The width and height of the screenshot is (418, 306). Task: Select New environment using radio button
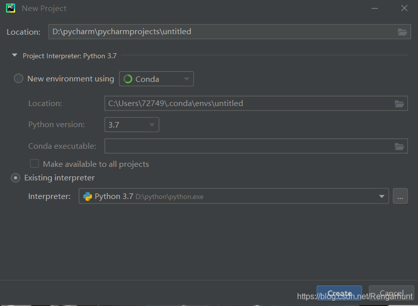[19, 78]
